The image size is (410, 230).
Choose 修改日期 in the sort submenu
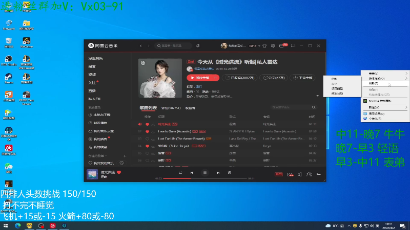click(x=342, y=94)
